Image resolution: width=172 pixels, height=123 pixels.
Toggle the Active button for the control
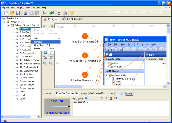129,94
